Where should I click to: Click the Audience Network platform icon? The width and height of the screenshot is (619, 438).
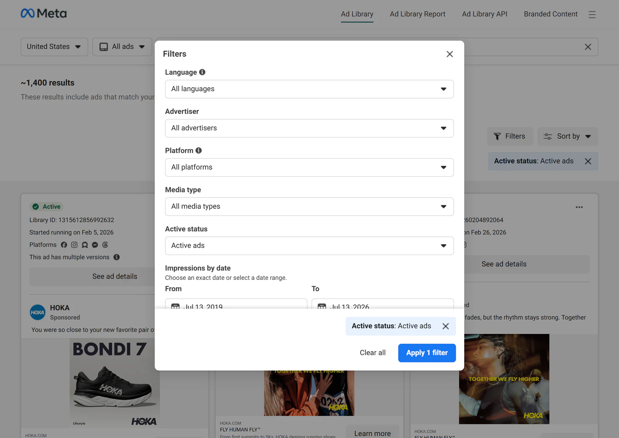point(85,245)
